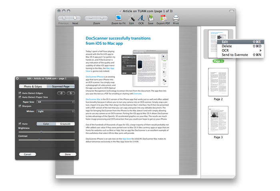Open the DocScanner iPhone link

point(94,77)
